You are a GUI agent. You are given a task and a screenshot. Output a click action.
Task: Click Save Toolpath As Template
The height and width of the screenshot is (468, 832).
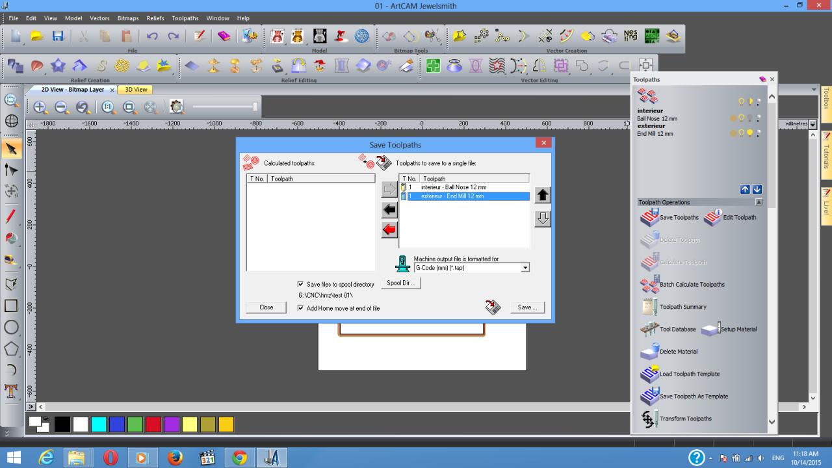(x=684, y=396)
